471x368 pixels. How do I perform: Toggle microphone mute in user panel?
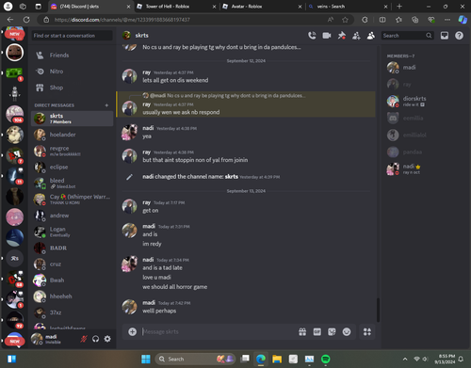coord(84,339)
